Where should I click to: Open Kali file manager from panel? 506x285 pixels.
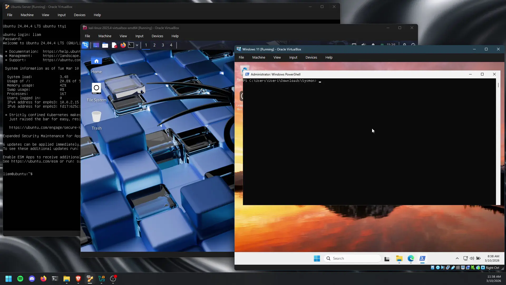click(x=105, y=45)
